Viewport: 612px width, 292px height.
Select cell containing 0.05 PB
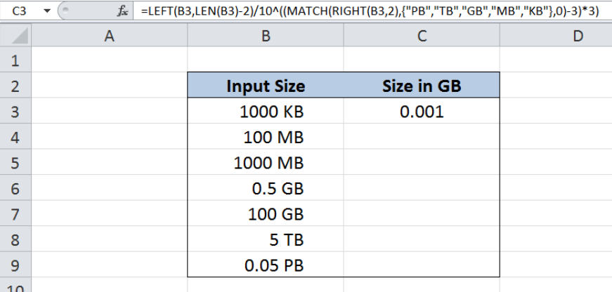(x=266, y=265)
